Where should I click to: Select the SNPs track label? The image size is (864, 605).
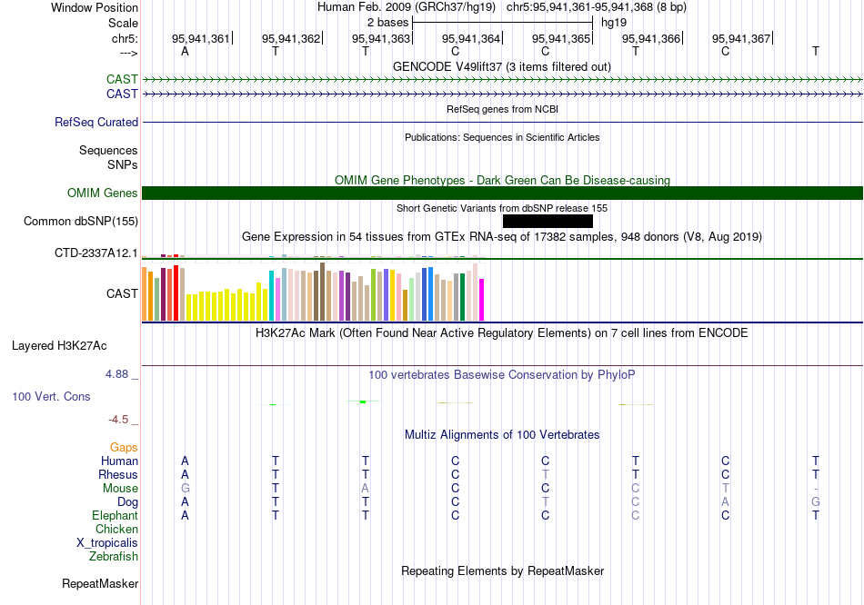click(123, 164)
